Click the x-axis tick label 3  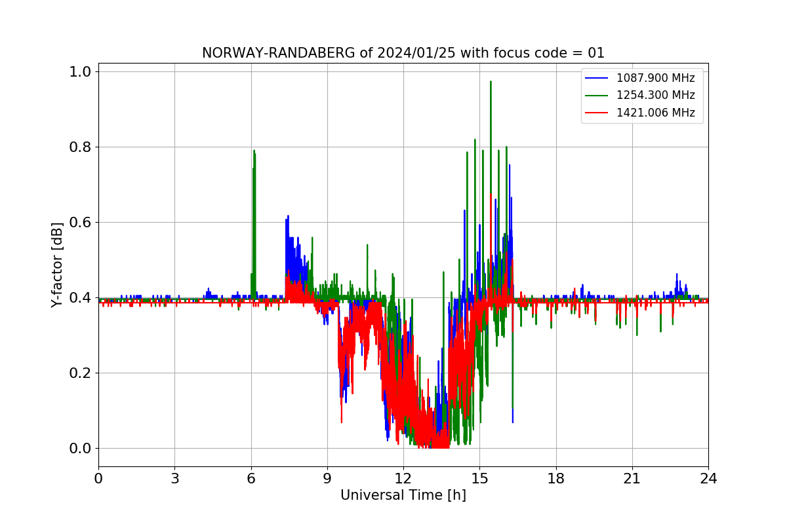point(174,478)
